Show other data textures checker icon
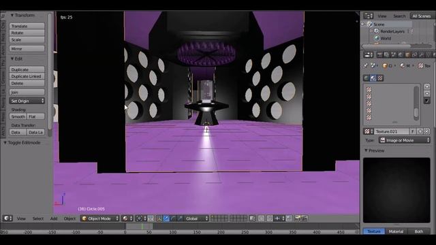This screenshot has width=436, height=245. point(380,78)
